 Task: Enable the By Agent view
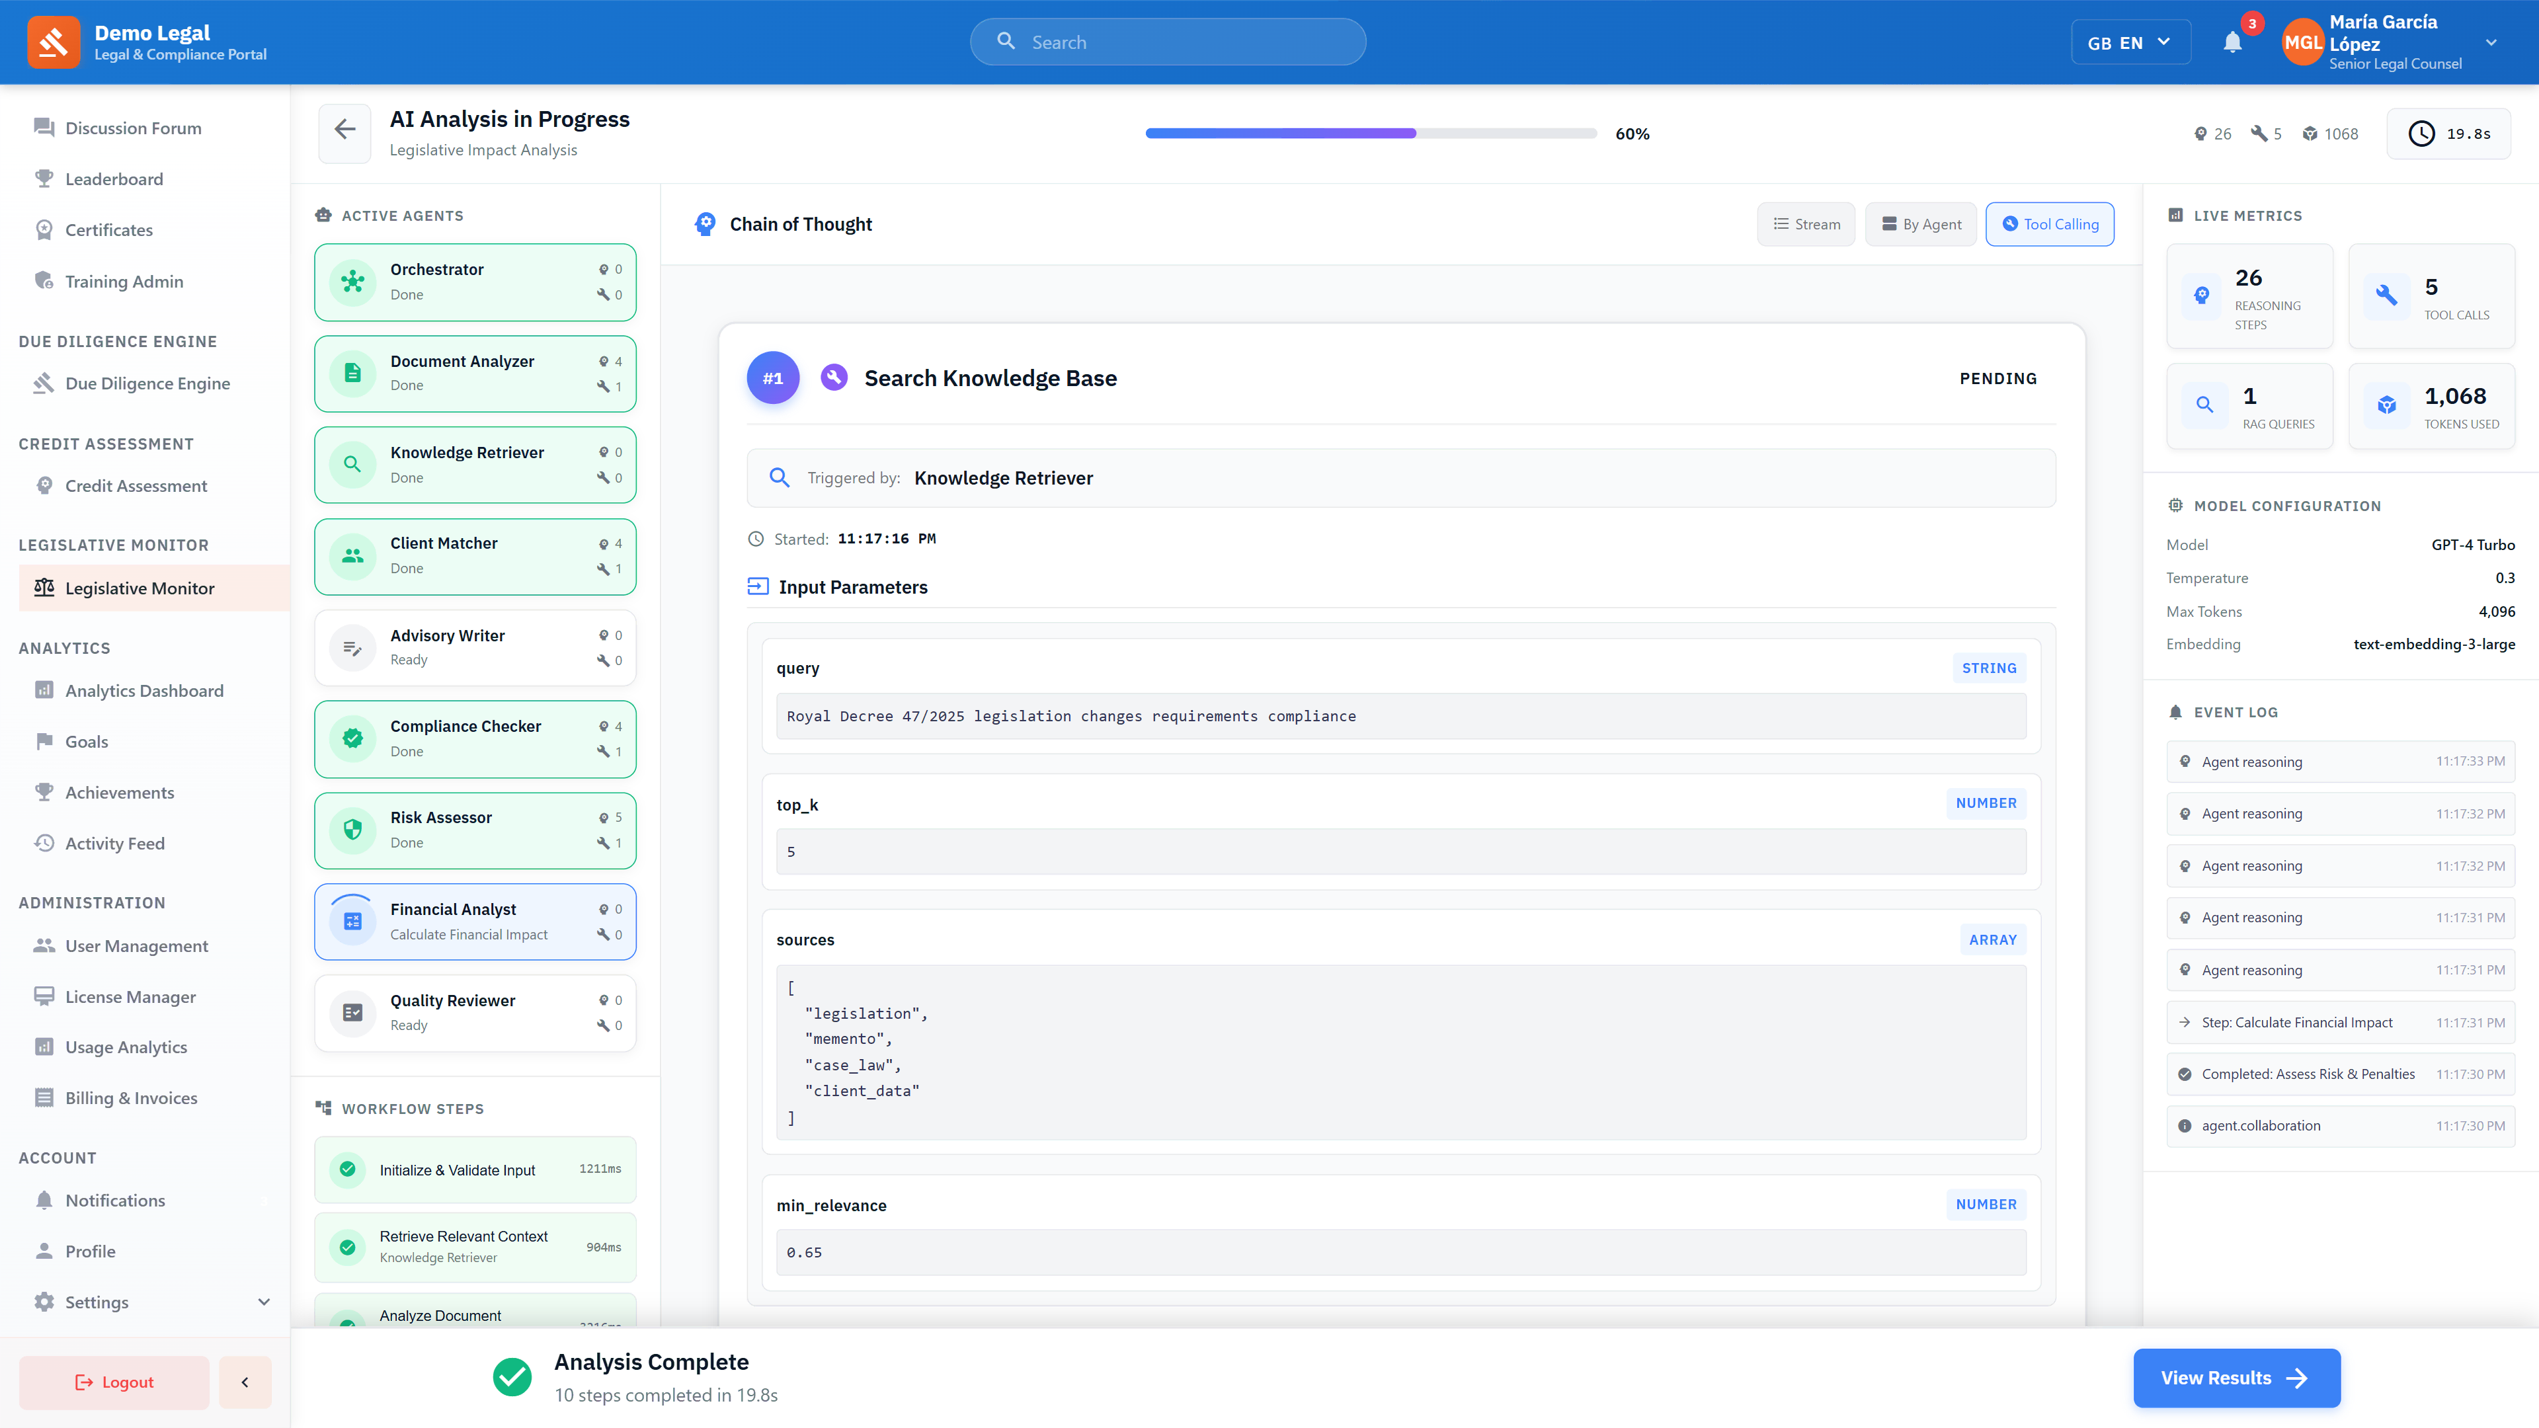pos(1920,223)
